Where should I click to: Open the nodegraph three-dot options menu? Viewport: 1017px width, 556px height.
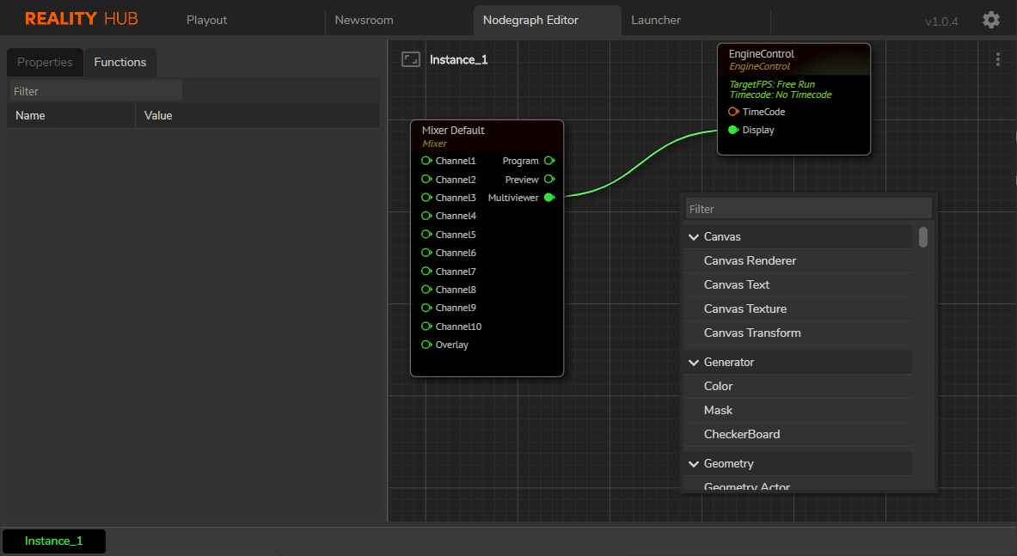[x=997, y=59]
